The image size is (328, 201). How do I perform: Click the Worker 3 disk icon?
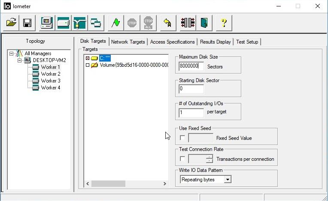36,81
